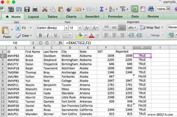Click the Toolbox icon next to fx
The height and width of the screenshot is (117, 177).
pyautogui.click(x=143, y=9)
